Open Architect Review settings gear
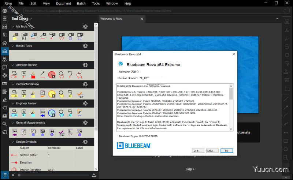The image size is (293, 180). [85, 65]
